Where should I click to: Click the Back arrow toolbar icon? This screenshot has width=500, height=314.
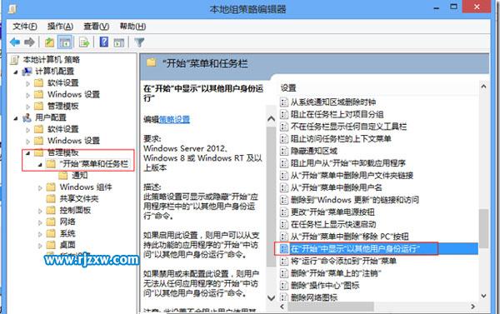pos(15,42)
